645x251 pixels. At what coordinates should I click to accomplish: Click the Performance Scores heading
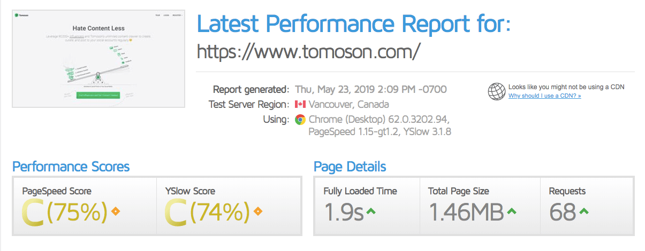click(x=71, y=167)
